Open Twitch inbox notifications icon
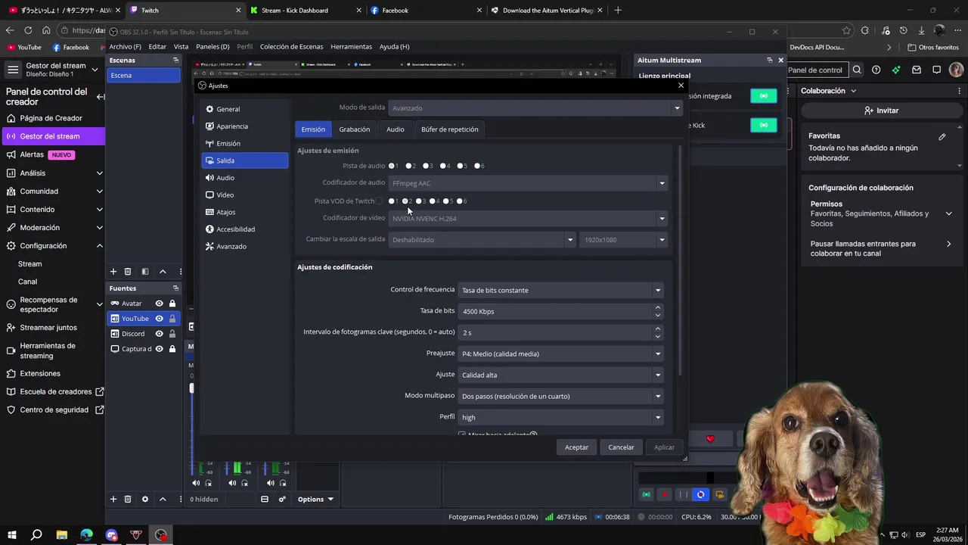968x545 pixels. [917, 70]
